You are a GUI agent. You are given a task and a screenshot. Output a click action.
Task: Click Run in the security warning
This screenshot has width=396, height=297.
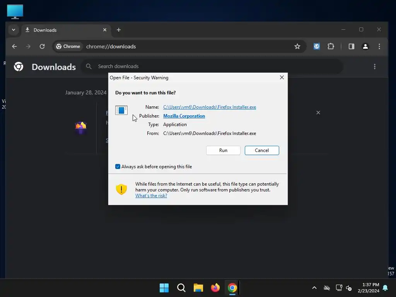coord(223,150)
